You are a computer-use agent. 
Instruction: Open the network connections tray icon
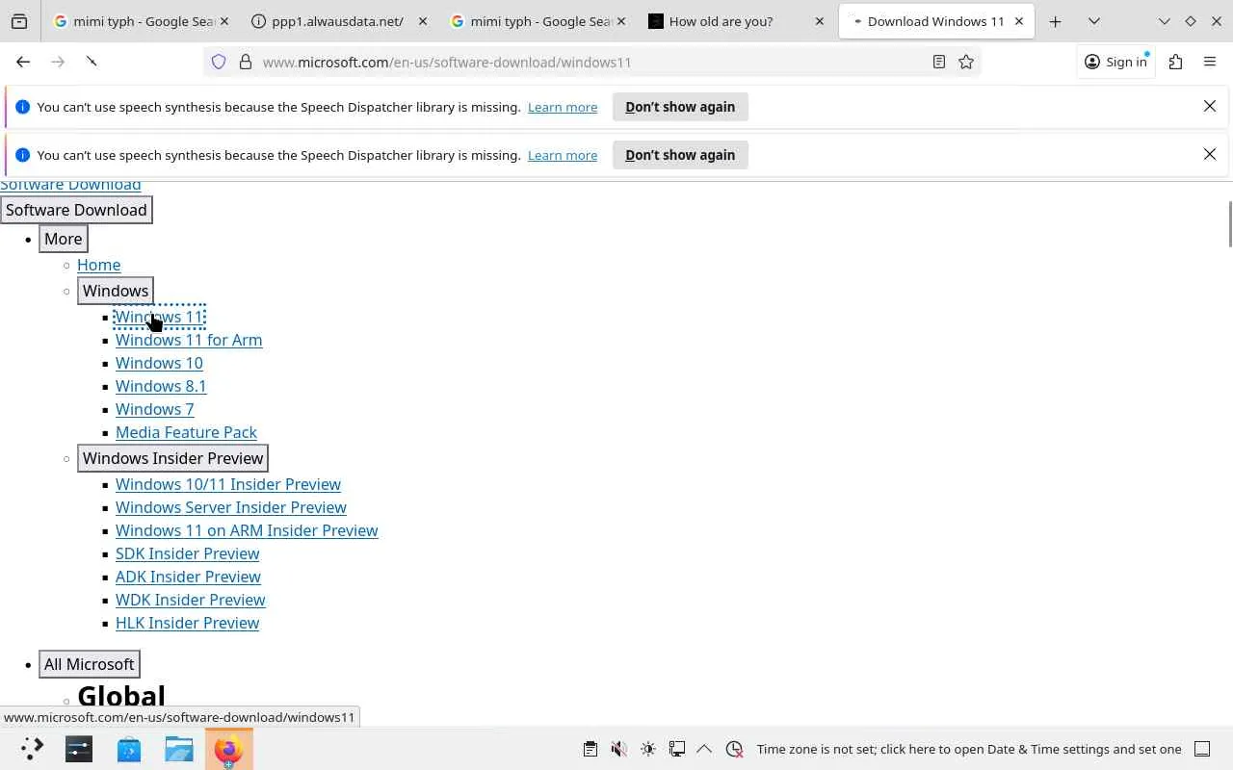click(677, 749)
